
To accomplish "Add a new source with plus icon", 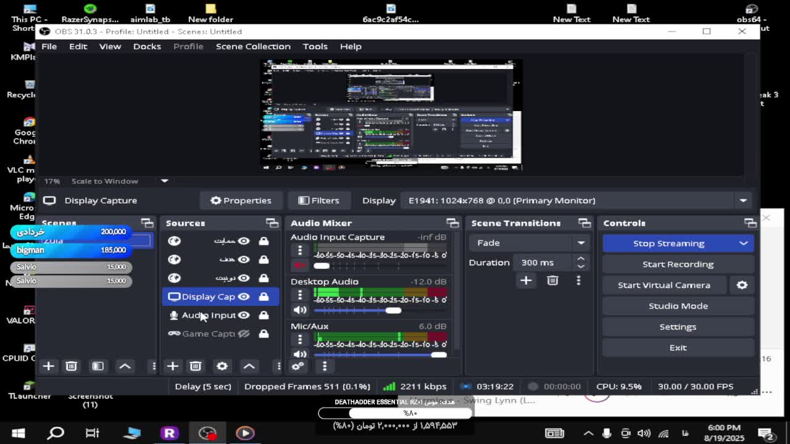I will tap(173, 366).
